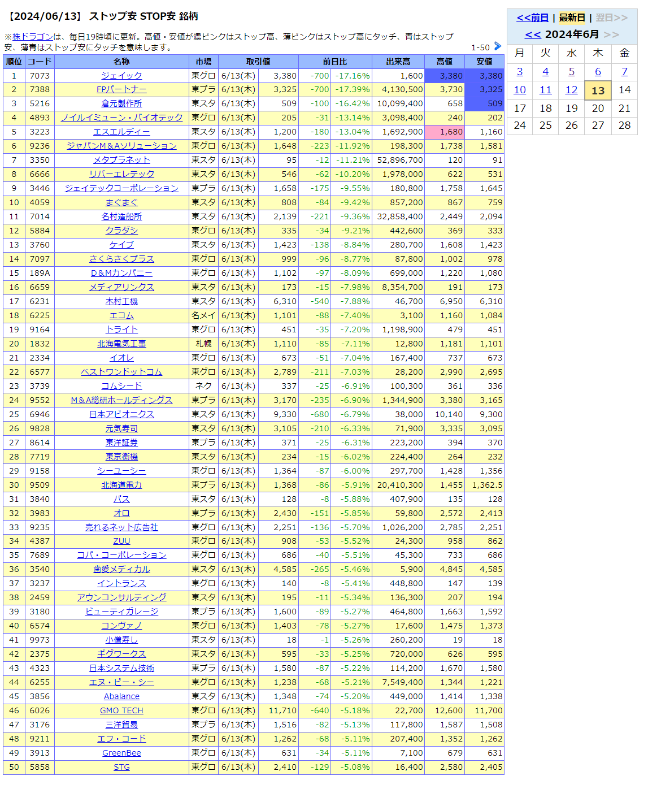The height and width of the screenshot is (789, 648).
Task: Open stock まぐまぐ link
Action: point(121,203)
